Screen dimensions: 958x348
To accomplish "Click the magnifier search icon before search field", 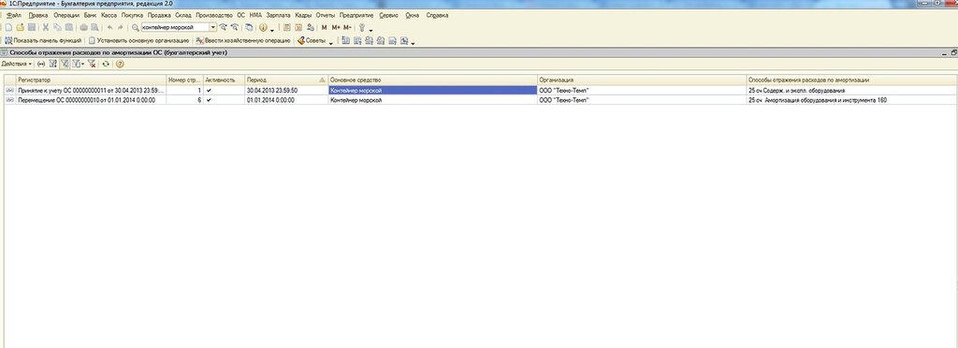I will click(136, 27).
